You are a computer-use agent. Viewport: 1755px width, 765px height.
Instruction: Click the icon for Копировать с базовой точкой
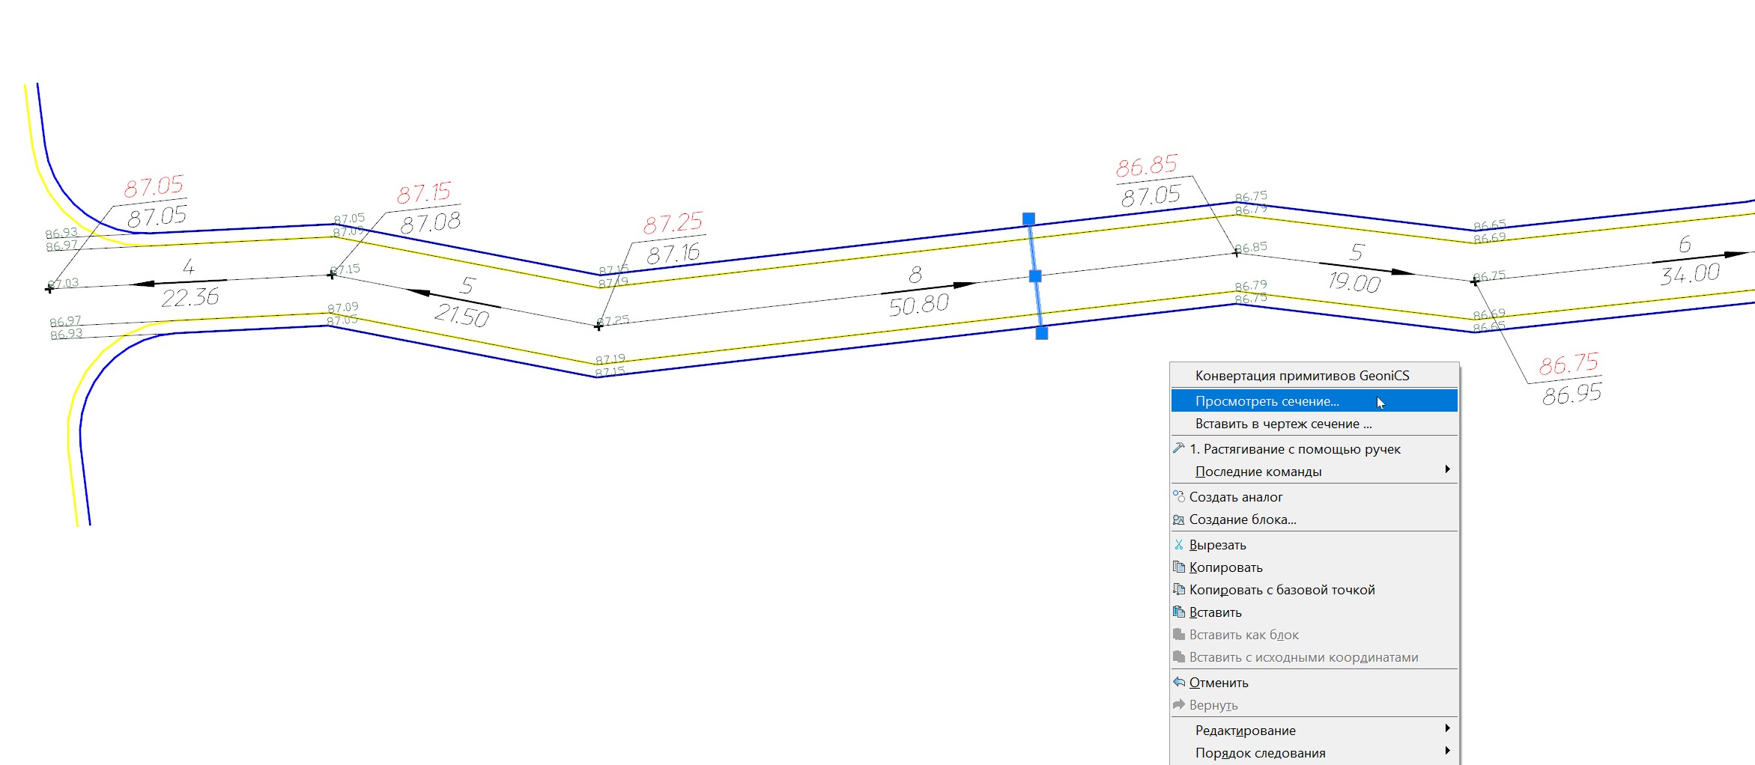[1179, 590]
